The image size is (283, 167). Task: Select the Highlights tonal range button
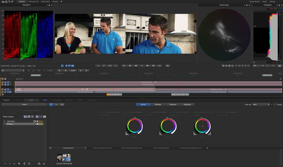tap(187, 104)
